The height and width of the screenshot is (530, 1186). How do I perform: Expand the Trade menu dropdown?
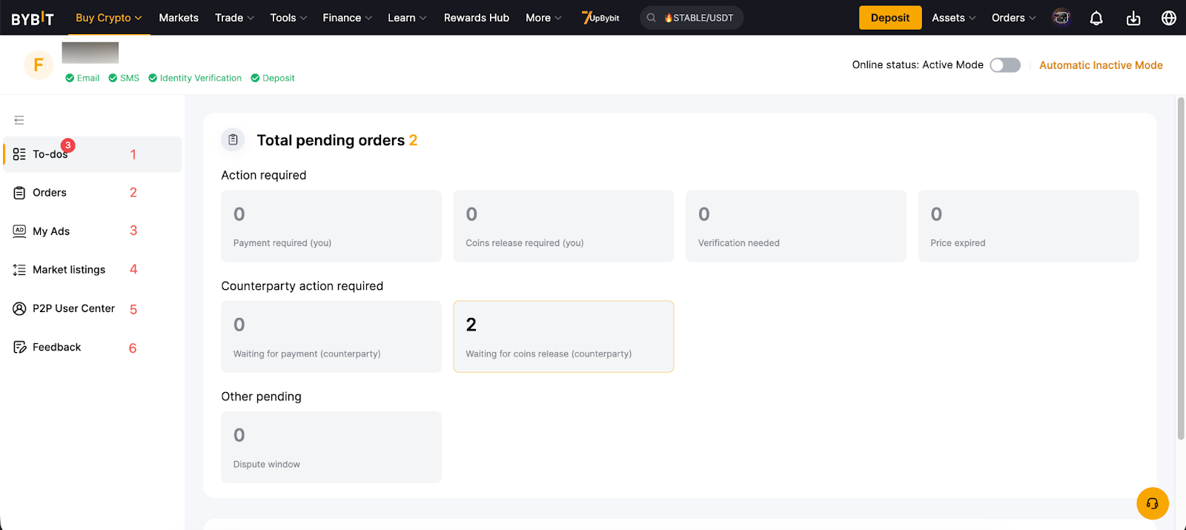(234, 18)
